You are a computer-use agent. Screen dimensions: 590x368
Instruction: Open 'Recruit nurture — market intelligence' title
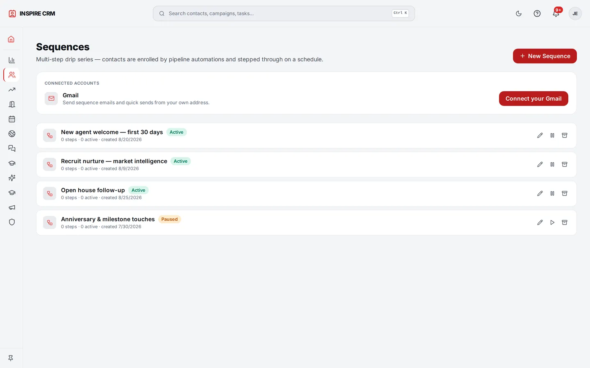[114, 161]
